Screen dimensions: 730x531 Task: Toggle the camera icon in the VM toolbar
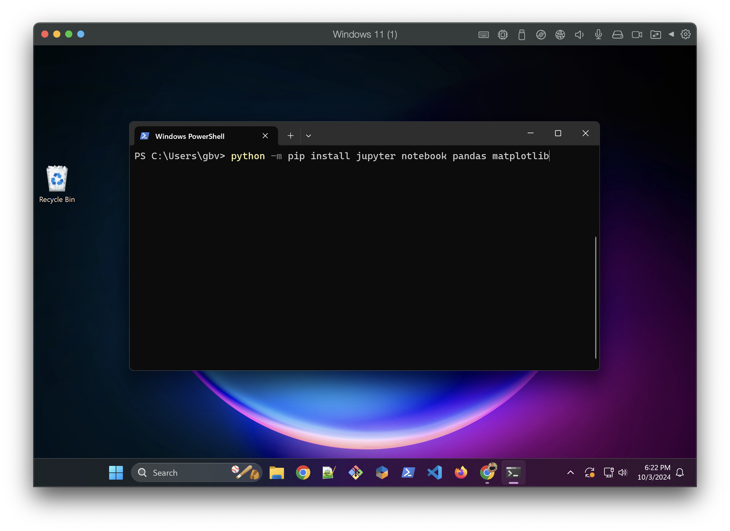coord(637,35)
